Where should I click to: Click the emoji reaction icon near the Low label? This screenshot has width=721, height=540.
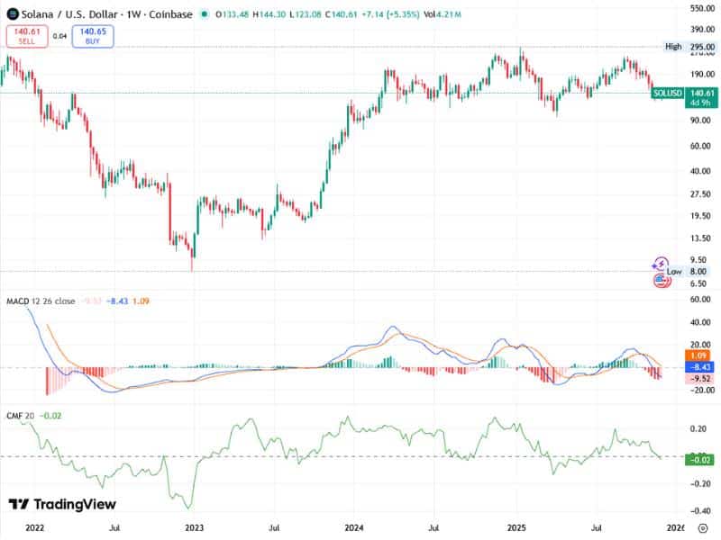coord(660,279)
